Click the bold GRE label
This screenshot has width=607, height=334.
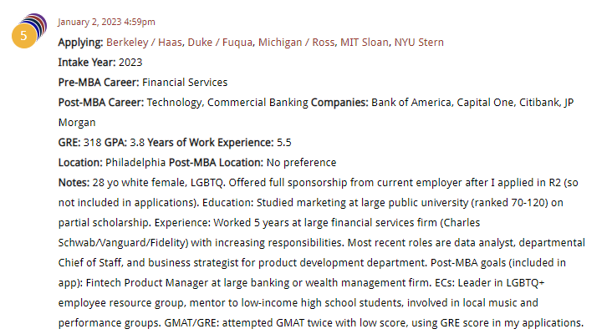click(x=70, y=142)
